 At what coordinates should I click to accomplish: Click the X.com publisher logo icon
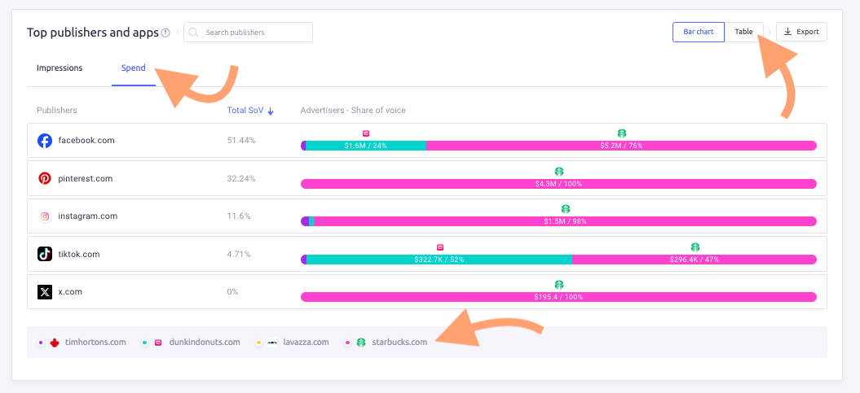45,291
